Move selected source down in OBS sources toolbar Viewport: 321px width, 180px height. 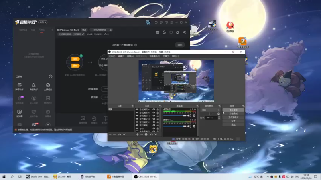[156, 134]
